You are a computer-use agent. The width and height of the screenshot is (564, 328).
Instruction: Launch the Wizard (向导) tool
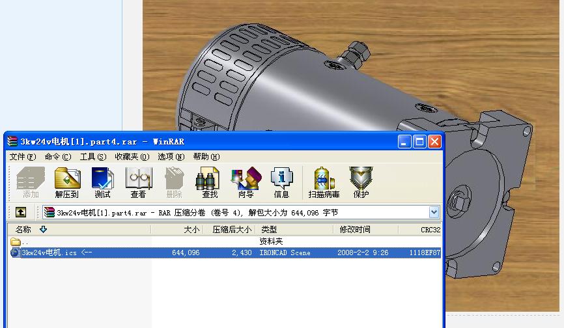tap(246, 182)
